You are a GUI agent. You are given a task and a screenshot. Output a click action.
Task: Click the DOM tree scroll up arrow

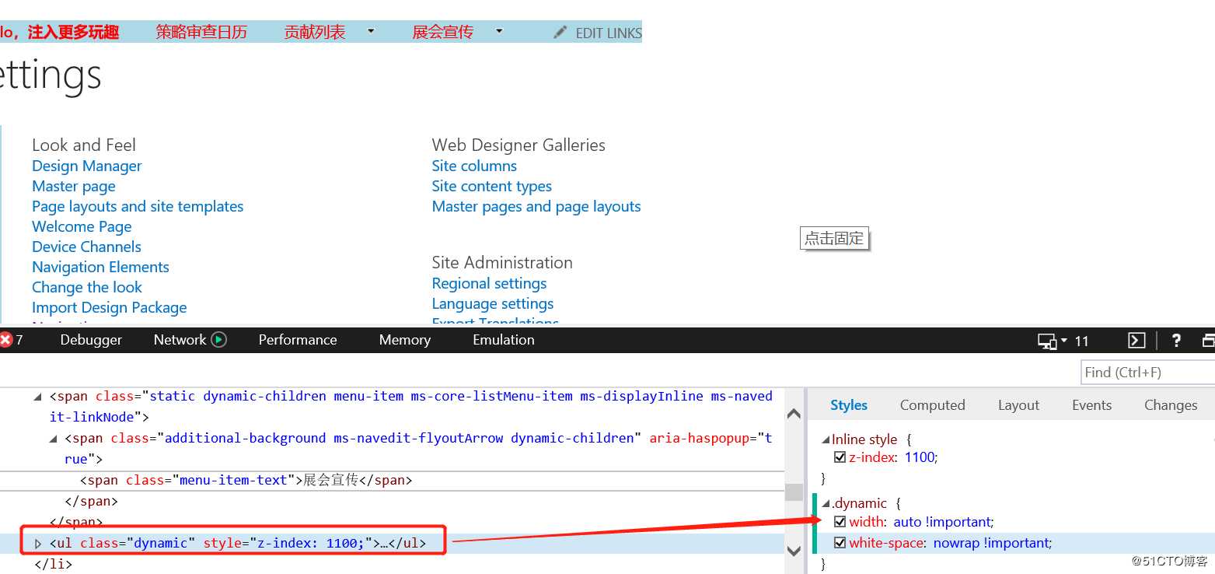(794, 414)
